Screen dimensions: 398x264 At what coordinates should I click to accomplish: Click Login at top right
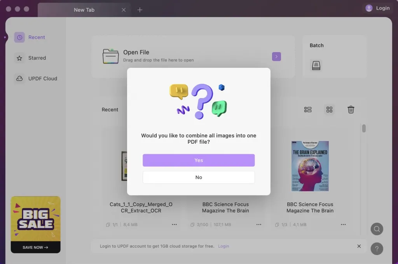383,8
